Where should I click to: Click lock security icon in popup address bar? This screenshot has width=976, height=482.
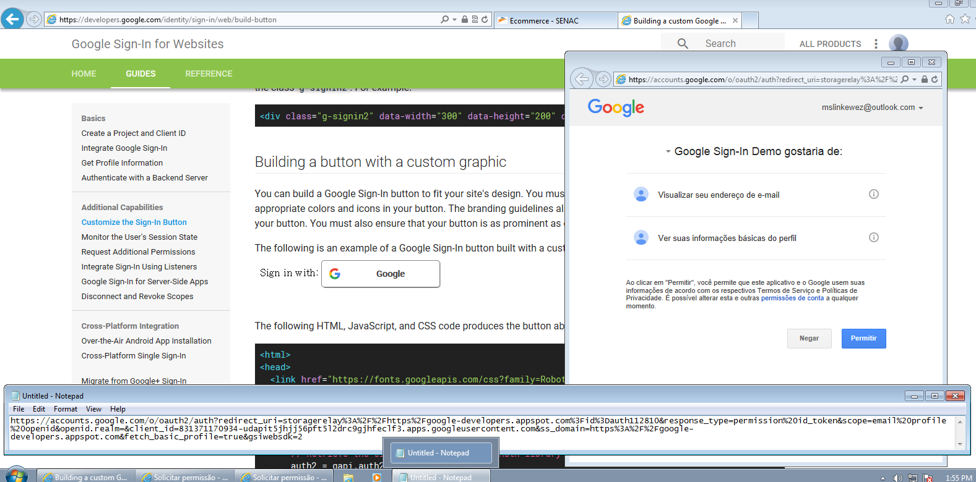pos(924,79)
